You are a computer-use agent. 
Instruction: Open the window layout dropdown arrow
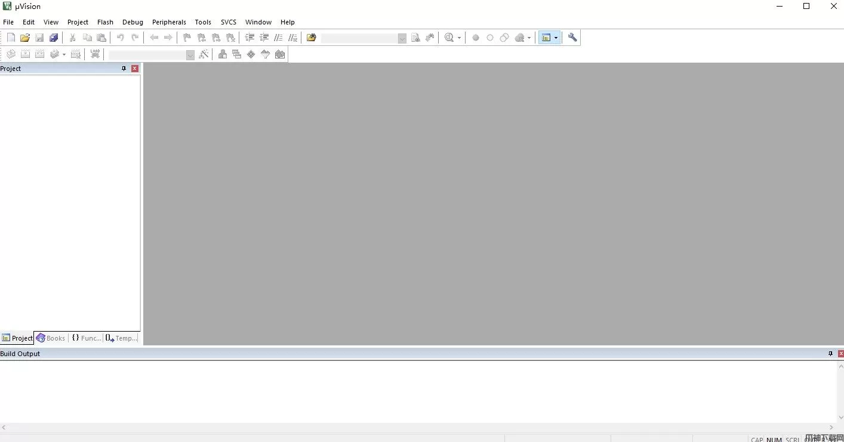556,38
